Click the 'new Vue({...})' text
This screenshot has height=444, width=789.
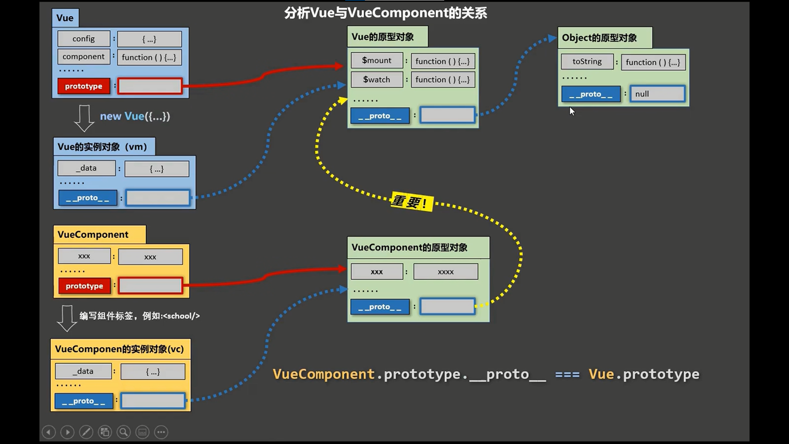pyautogui.click(x=135, y=116)
